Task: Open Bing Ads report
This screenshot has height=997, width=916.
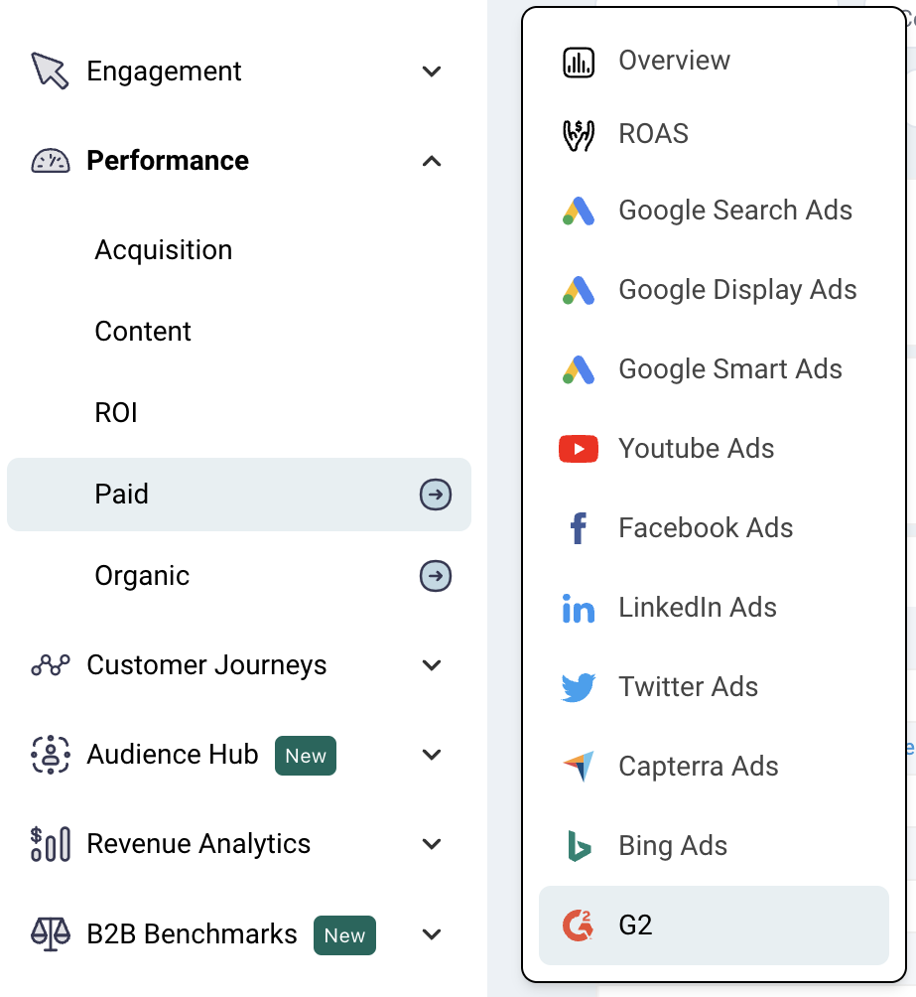Action: [x=673, y=846]
